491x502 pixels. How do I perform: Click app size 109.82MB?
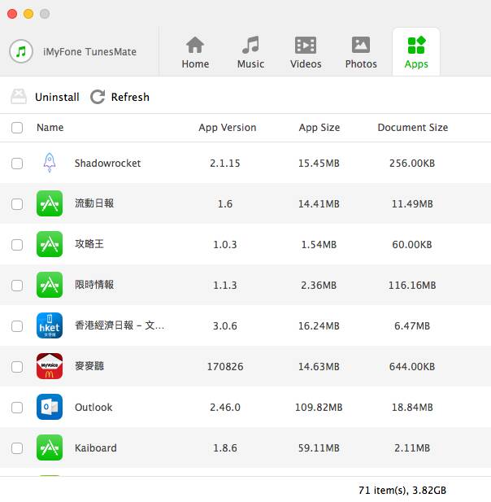pos(319,408)
